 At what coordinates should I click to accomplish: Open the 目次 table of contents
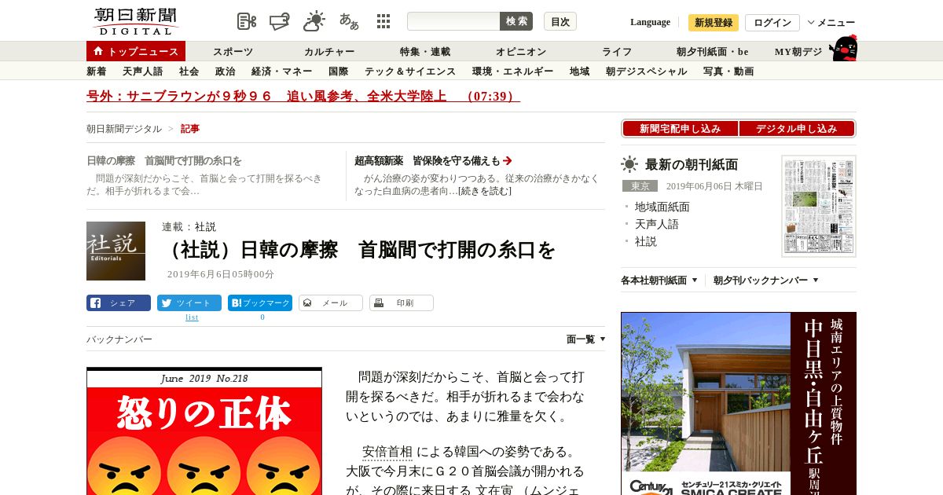560,21
